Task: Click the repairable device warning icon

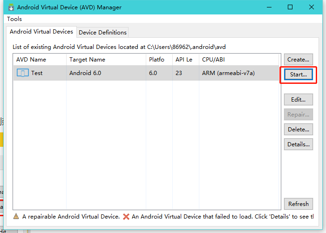Action: pyautogui.click(x=16, y=217)
